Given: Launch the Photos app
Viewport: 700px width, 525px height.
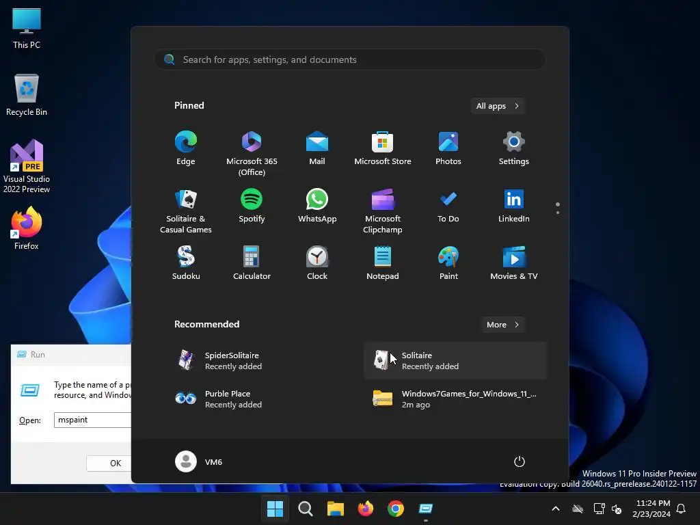Looking at the screenshot, I should coord(448,148).
